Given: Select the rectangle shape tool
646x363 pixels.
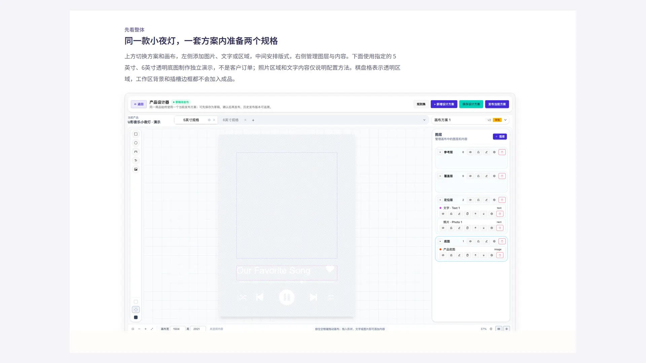Looking at the screenshot, I should pyautogui.click(x=136, y=134).
